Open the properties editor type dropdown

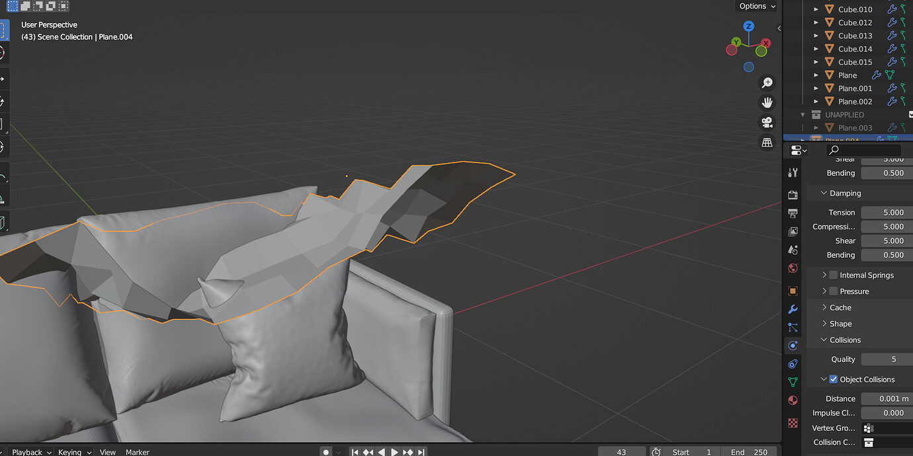pos(799,150)
